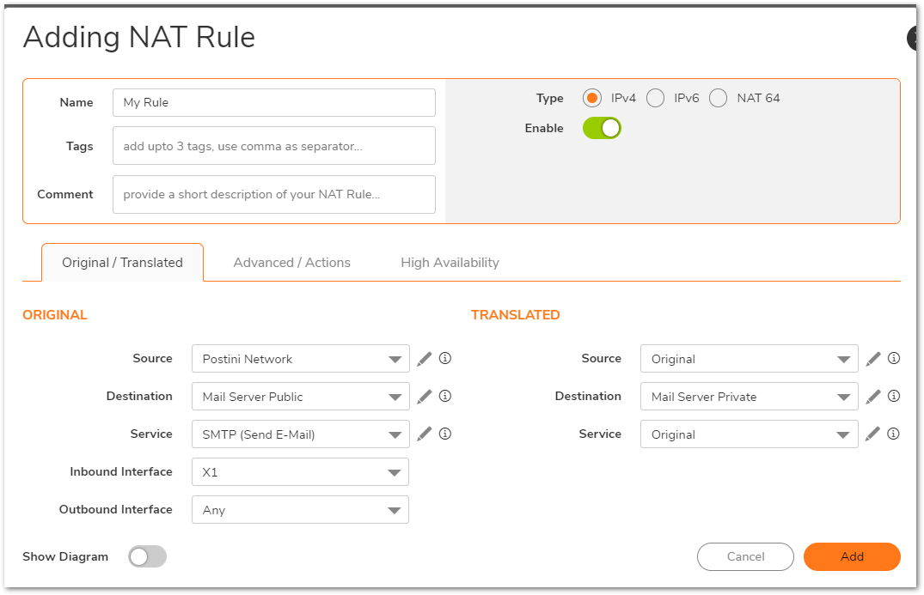924x595 pixels.
Task: Edit the Translated Service object
Action: click(x=873, y=434)
